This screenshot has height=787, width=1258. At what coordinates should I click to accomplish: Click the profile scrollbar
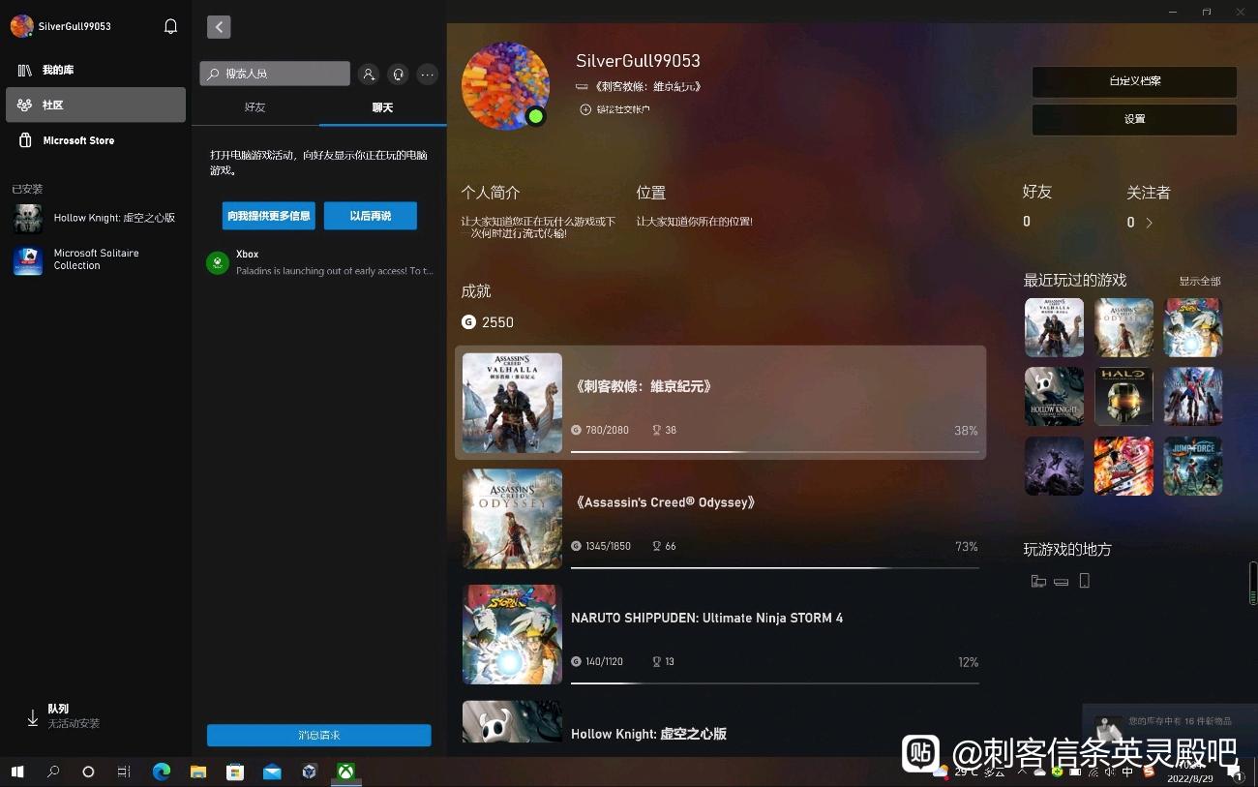(x=1253, y=583)
